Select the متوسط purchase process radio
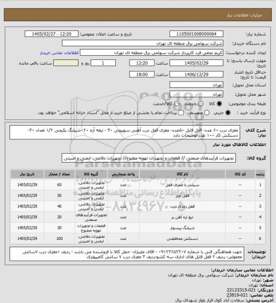The height and width of the screenshot is (303, 276). (207, 113)
